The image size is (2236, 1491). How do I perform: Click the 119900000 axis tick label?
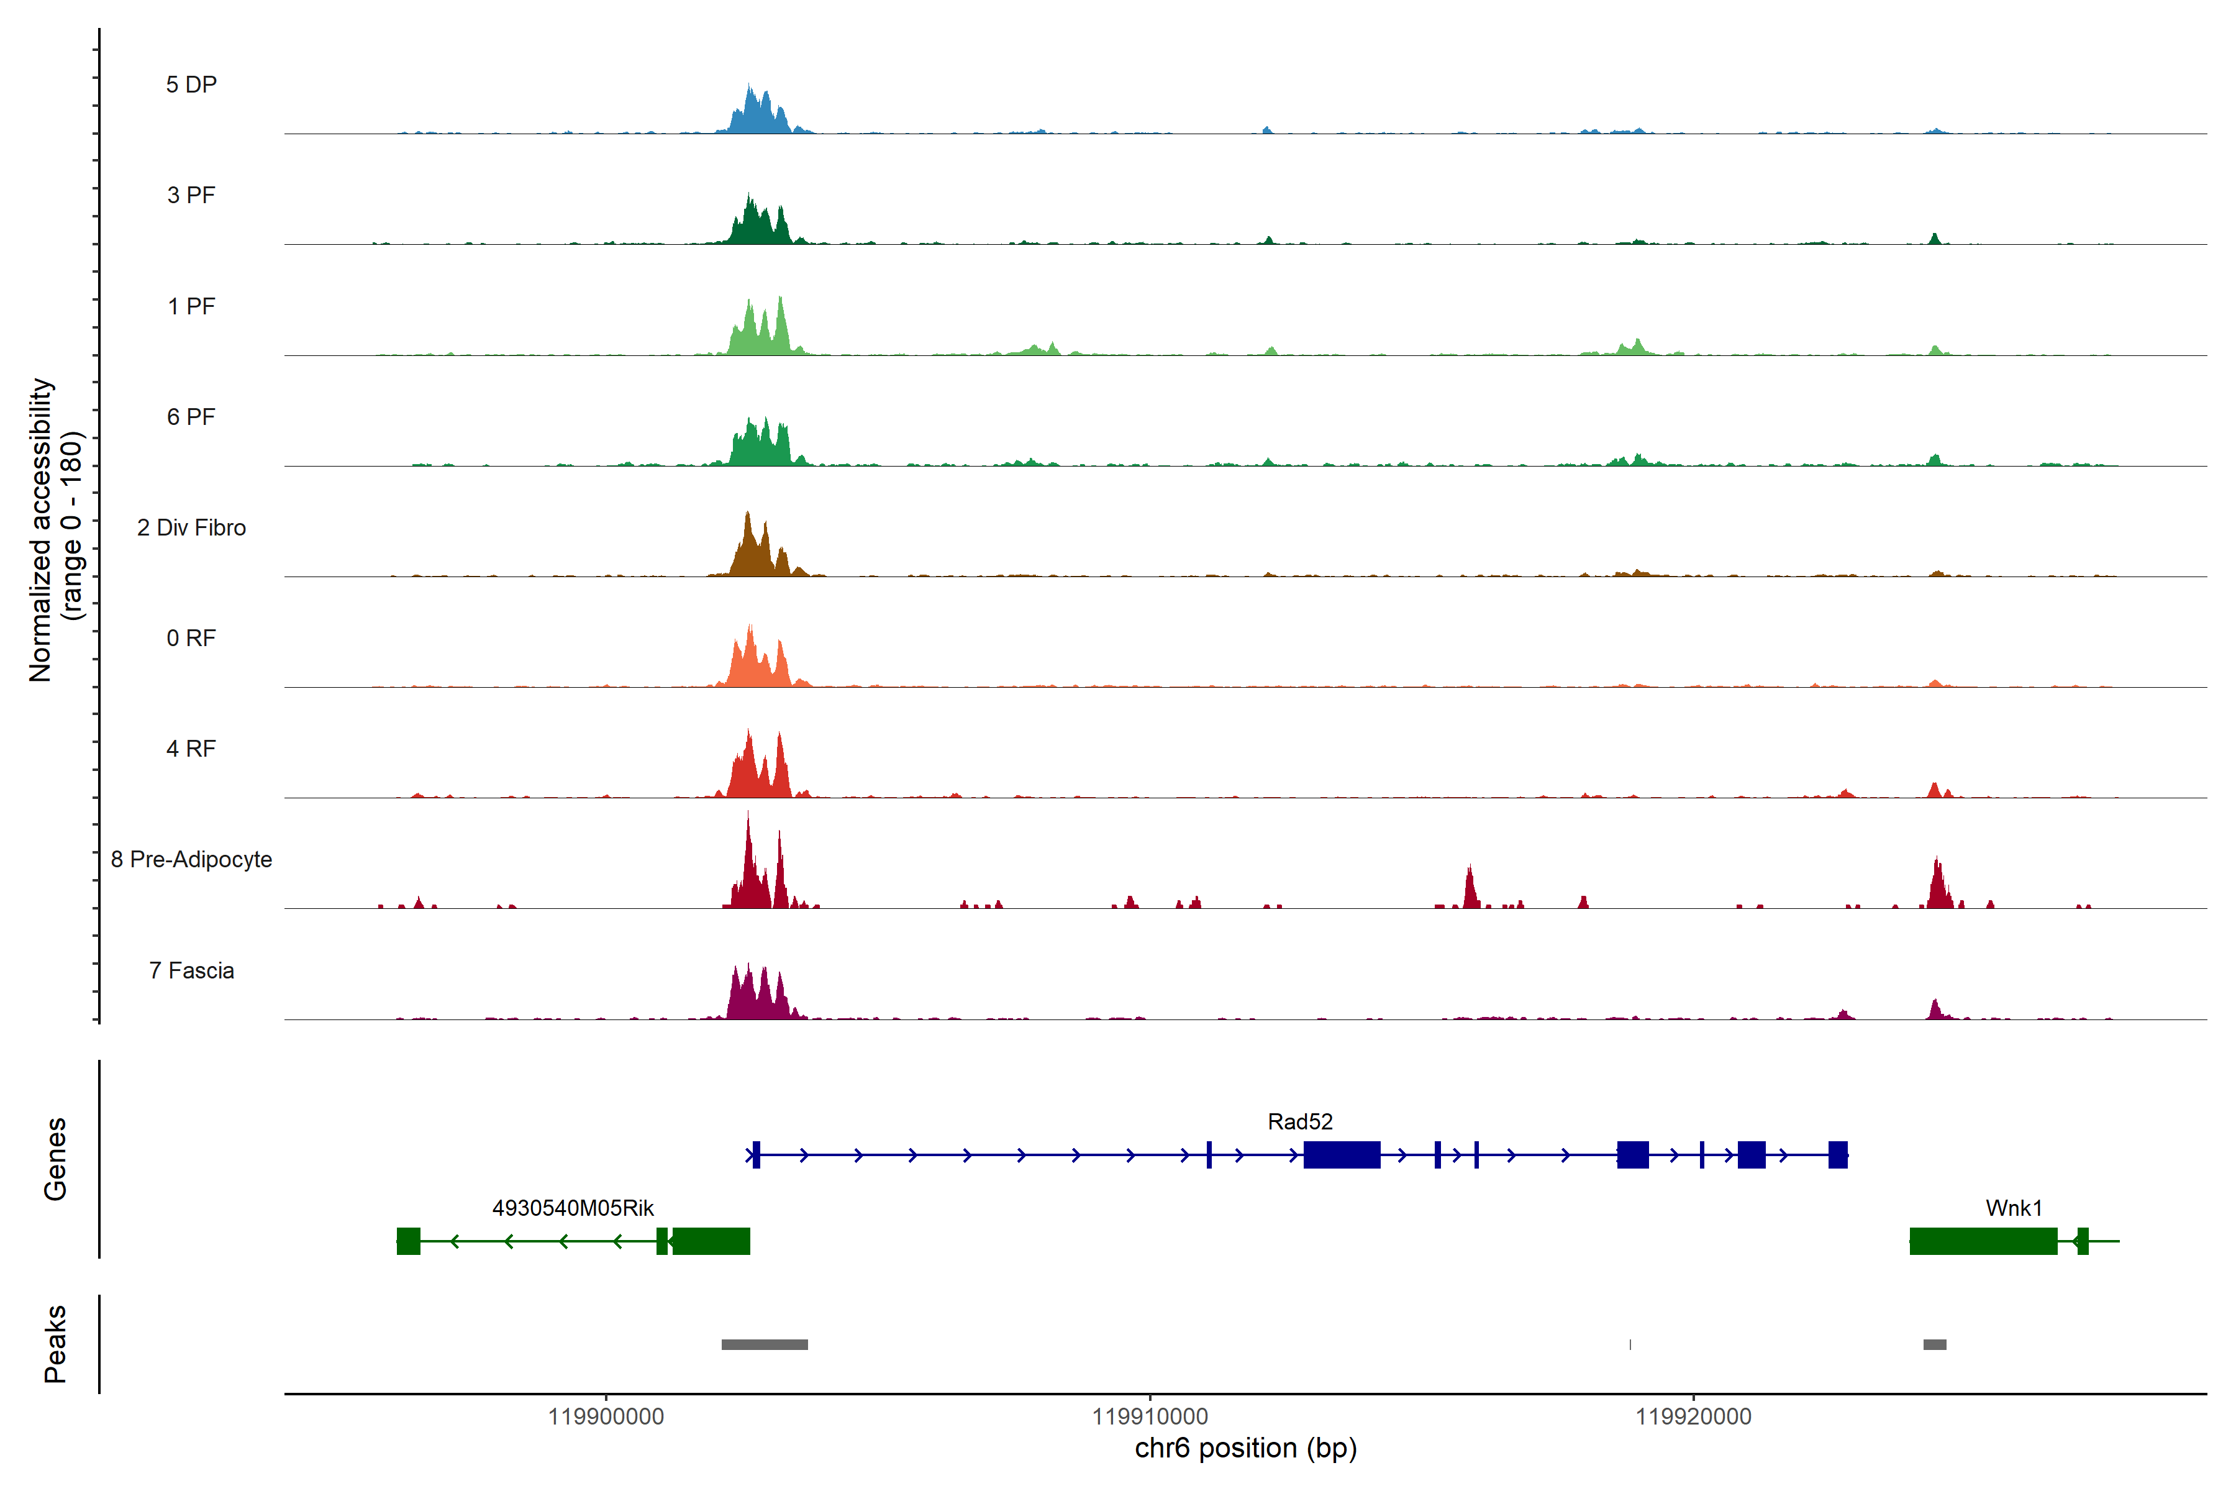pyautogui.click(x=606, y=1416)
